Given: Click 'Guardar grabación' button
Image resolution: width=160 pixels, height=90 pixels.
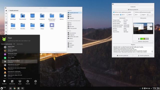Looking at the screenshot, I should [x=143, y=55].
